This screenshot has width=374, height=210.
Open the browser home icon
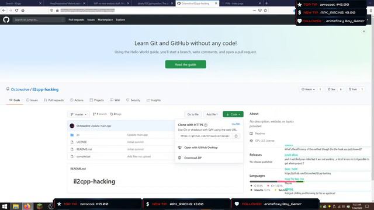23,10
